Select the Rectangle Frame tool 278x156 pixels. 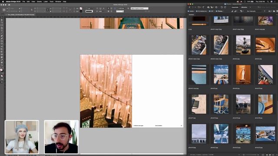pos(2,41)
